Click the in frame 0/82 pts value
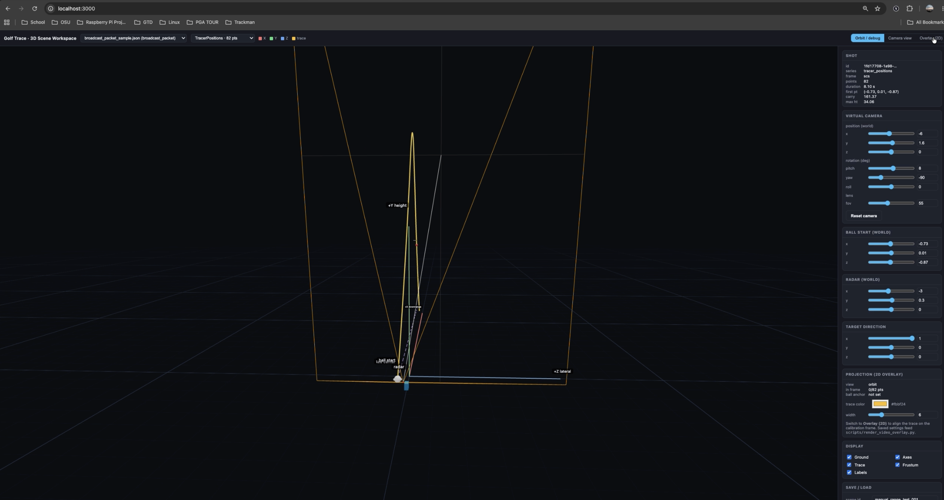The width and height of the screenshot is (944, 500). pyautogui.click(x=876, y=390)
